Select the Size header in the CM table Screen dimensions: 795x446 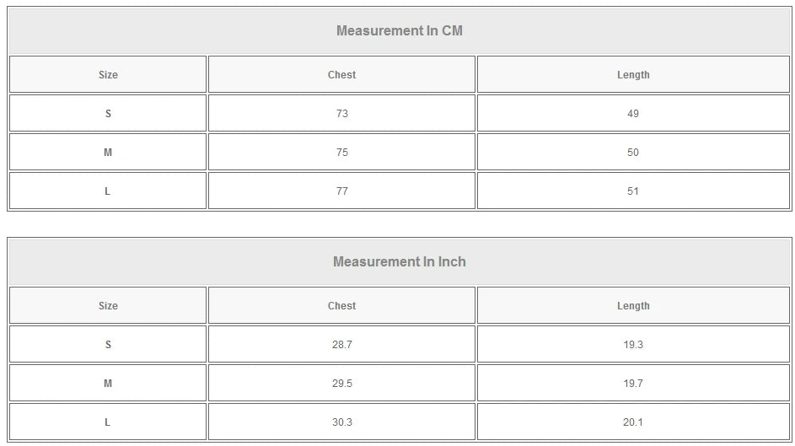click(108, 75)
